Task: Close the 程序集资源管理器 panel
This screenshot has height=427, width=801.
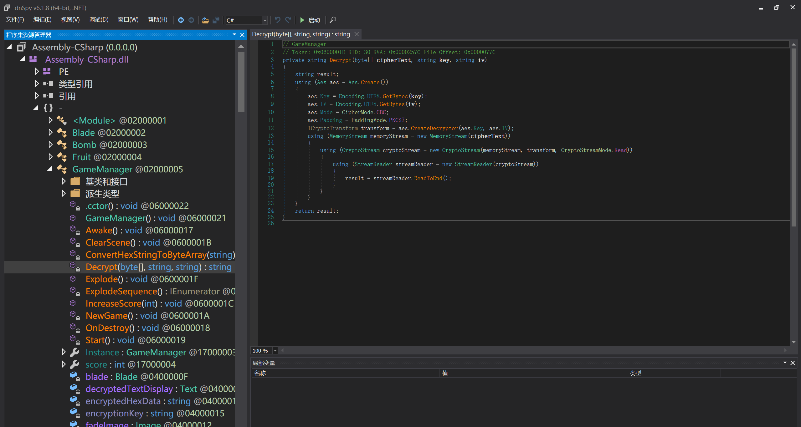Action: [x=242, y=35]
